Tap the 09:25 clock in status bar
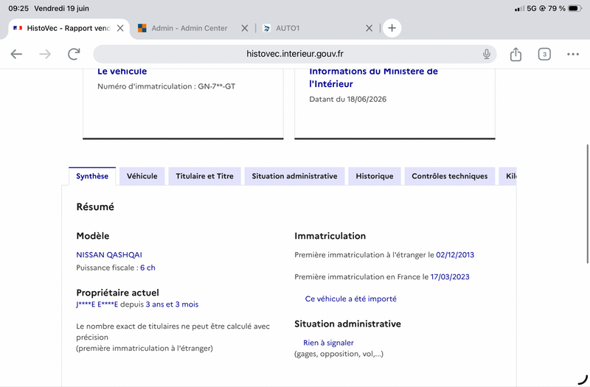Viewport: 590px width, 387px height. point(18,8)
